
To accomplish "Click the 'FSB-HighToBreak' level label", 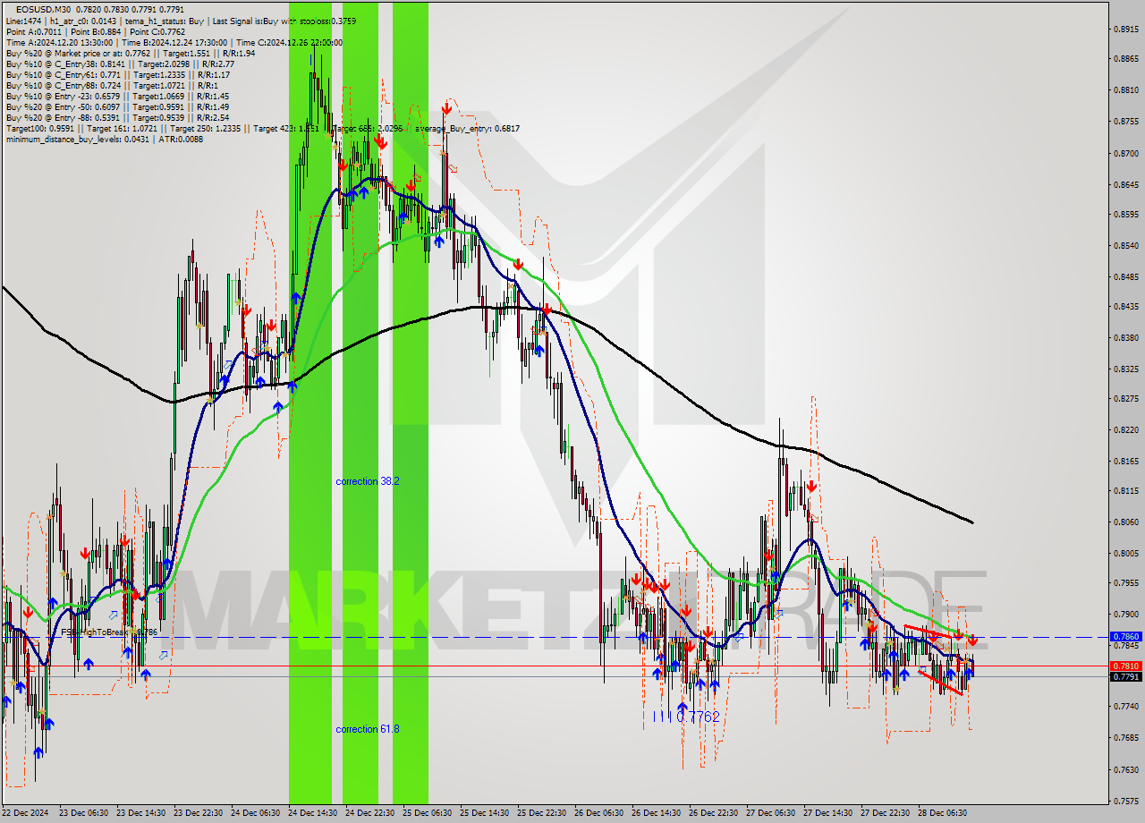I will [x=109, y=632].
